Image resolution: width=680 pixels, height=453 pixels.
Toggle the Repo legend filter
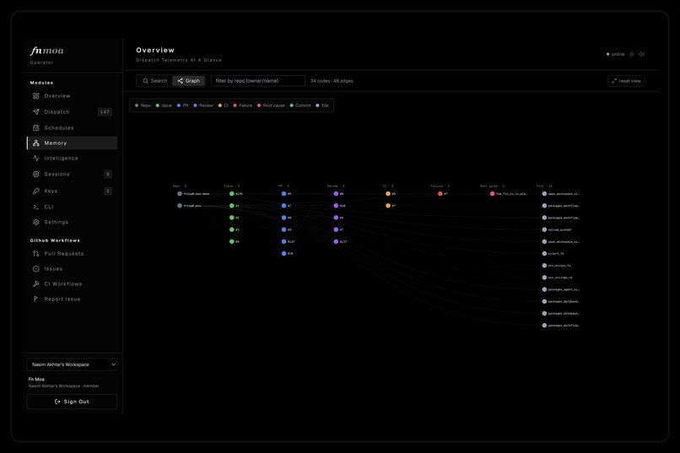point(143,105)
